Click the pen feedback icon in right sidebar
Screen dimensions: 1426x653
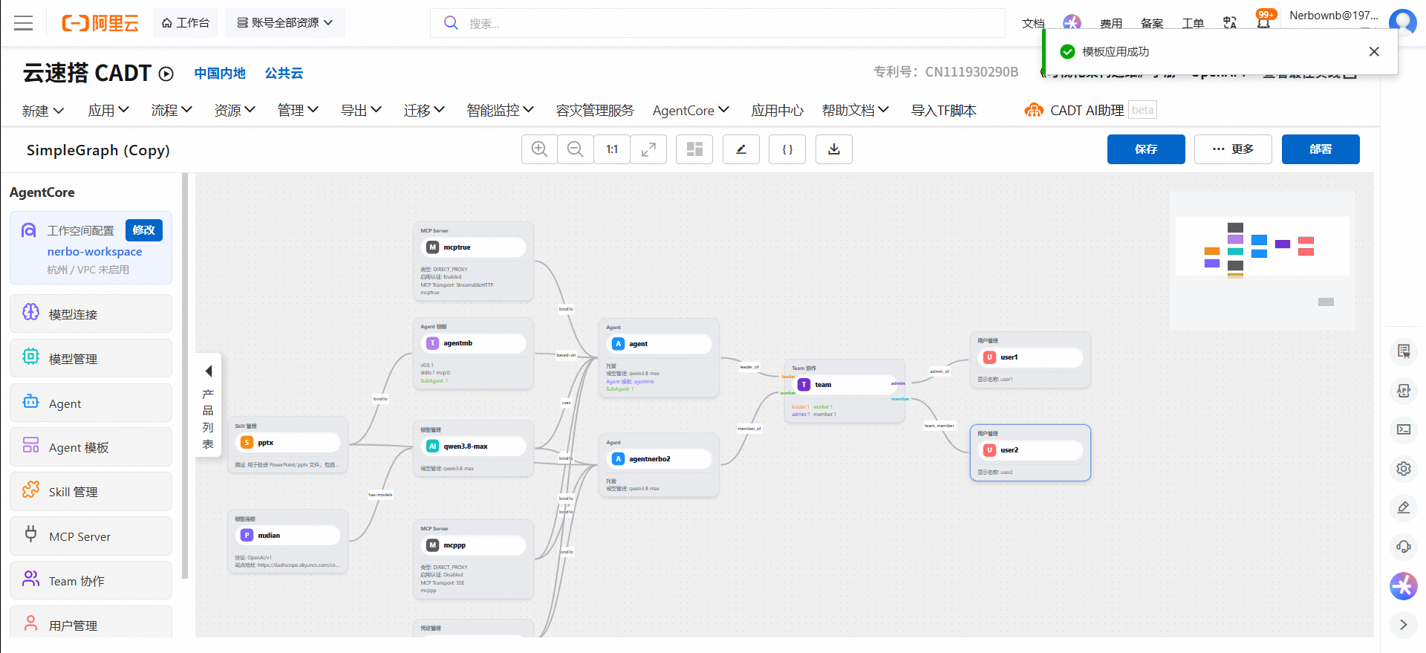pos(1404,508)
